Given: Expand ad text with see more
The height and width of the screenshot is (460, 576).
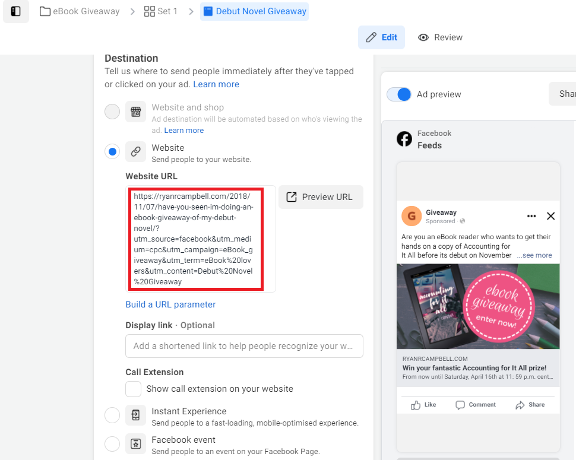Looking at the screenshot, I should 534,255.
